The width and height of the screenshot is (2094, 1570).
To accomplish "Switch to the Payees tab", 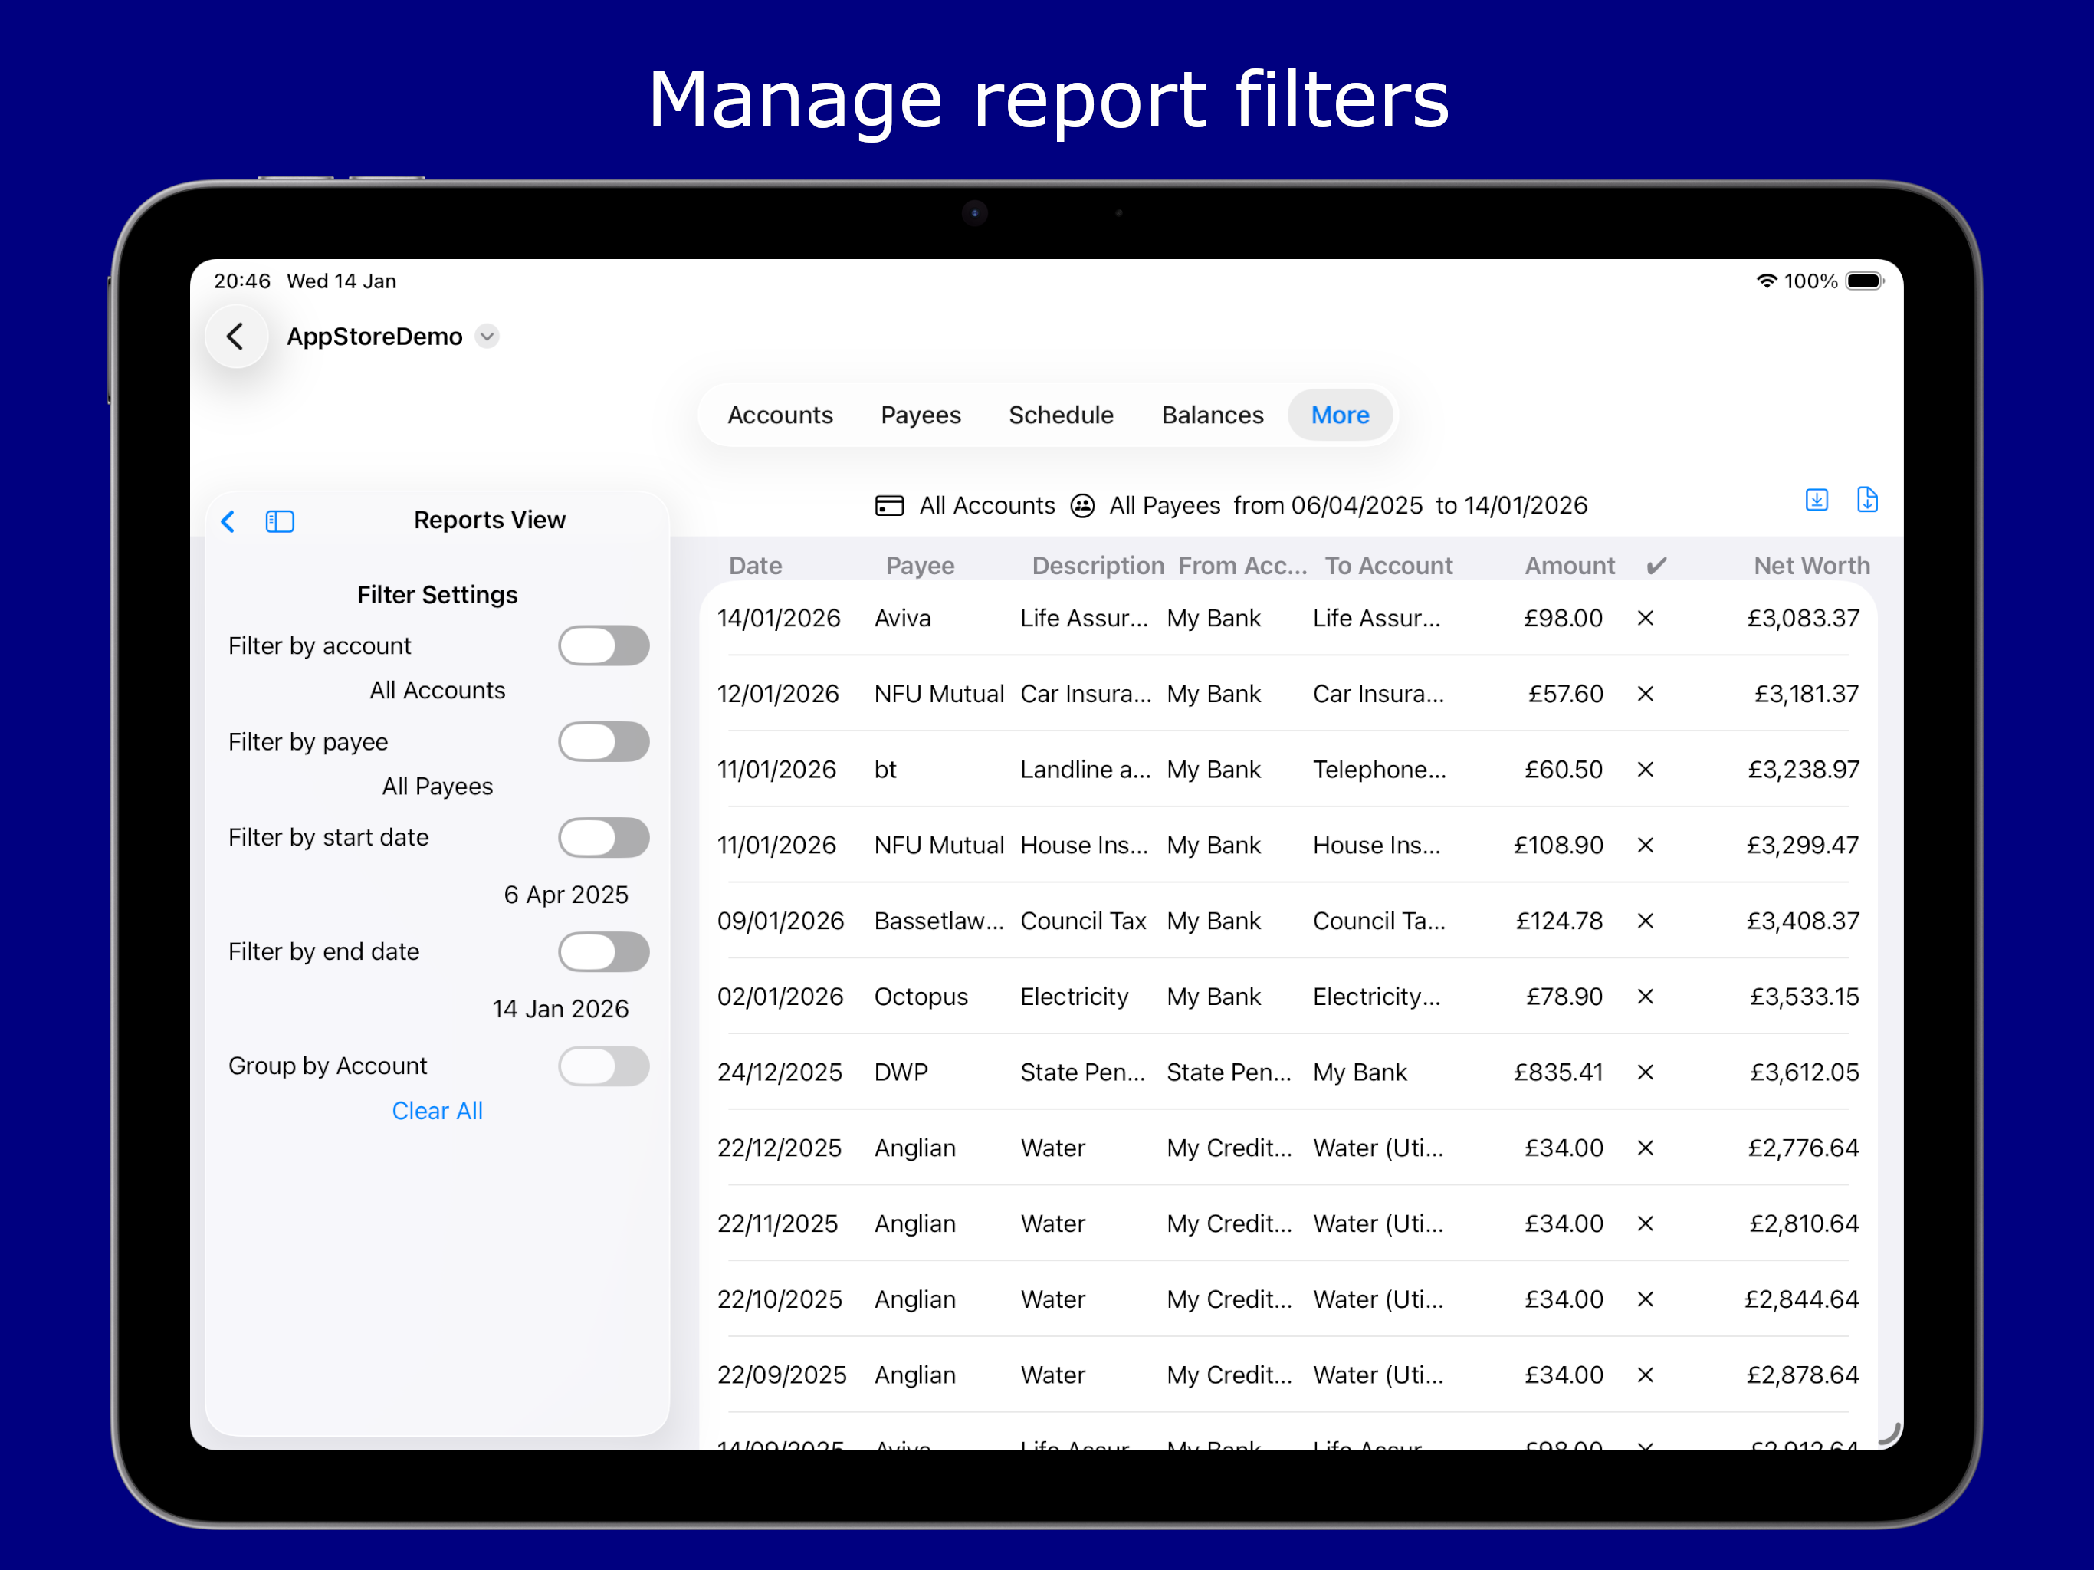I will (x=920, y=415).
